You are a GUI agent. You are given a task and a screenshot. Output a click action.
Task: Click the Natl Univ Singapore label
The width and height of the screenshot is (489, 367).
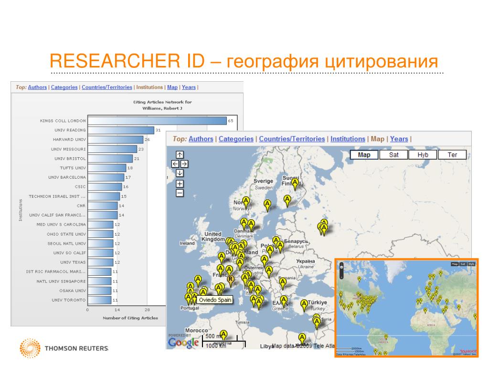pyautogui.click(x=61, y=281)
